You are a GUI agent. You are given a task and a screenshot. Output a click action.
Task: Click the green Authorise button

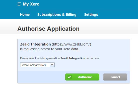point(82,77)
